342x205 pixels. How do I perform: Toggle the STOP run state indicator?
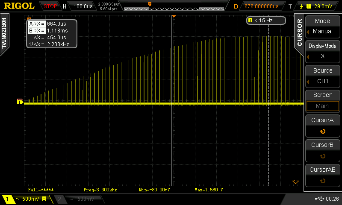coord(50,6)
